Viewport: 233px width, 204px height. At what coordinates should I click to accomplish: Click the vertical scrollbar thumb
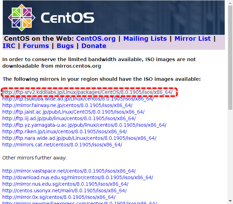(230, 58)
